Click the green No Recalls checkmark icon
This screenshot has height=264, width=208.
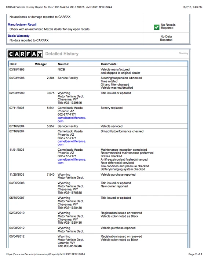click(157, 27)
